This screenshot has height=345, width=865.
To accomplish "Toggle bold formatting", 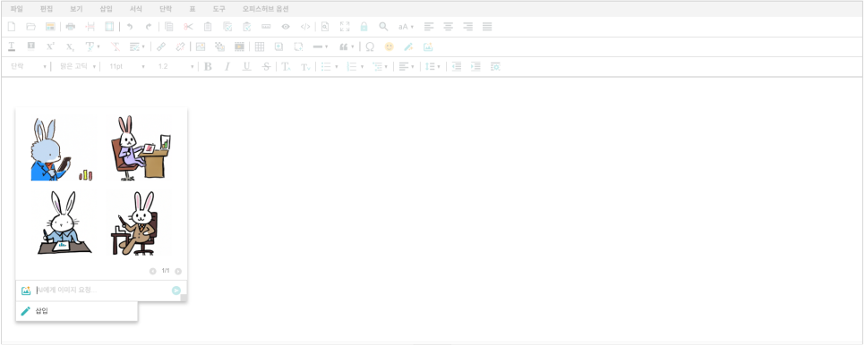I will (208, 66).
